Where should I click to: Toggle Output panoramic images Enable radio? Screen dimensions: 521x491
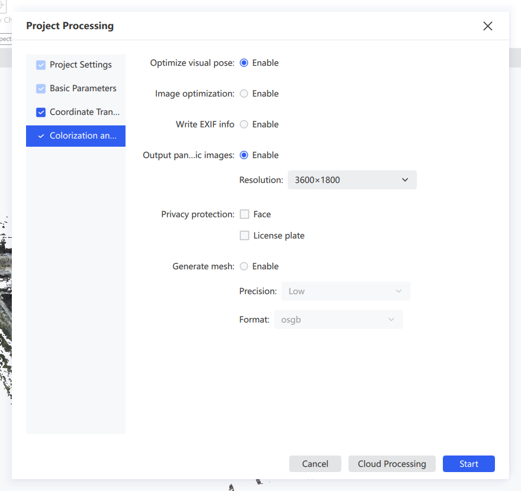(244, 155)
